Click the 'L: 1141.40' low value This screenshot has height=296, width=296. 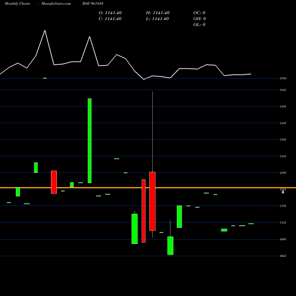pyautogui.click(x=157, y=19)
